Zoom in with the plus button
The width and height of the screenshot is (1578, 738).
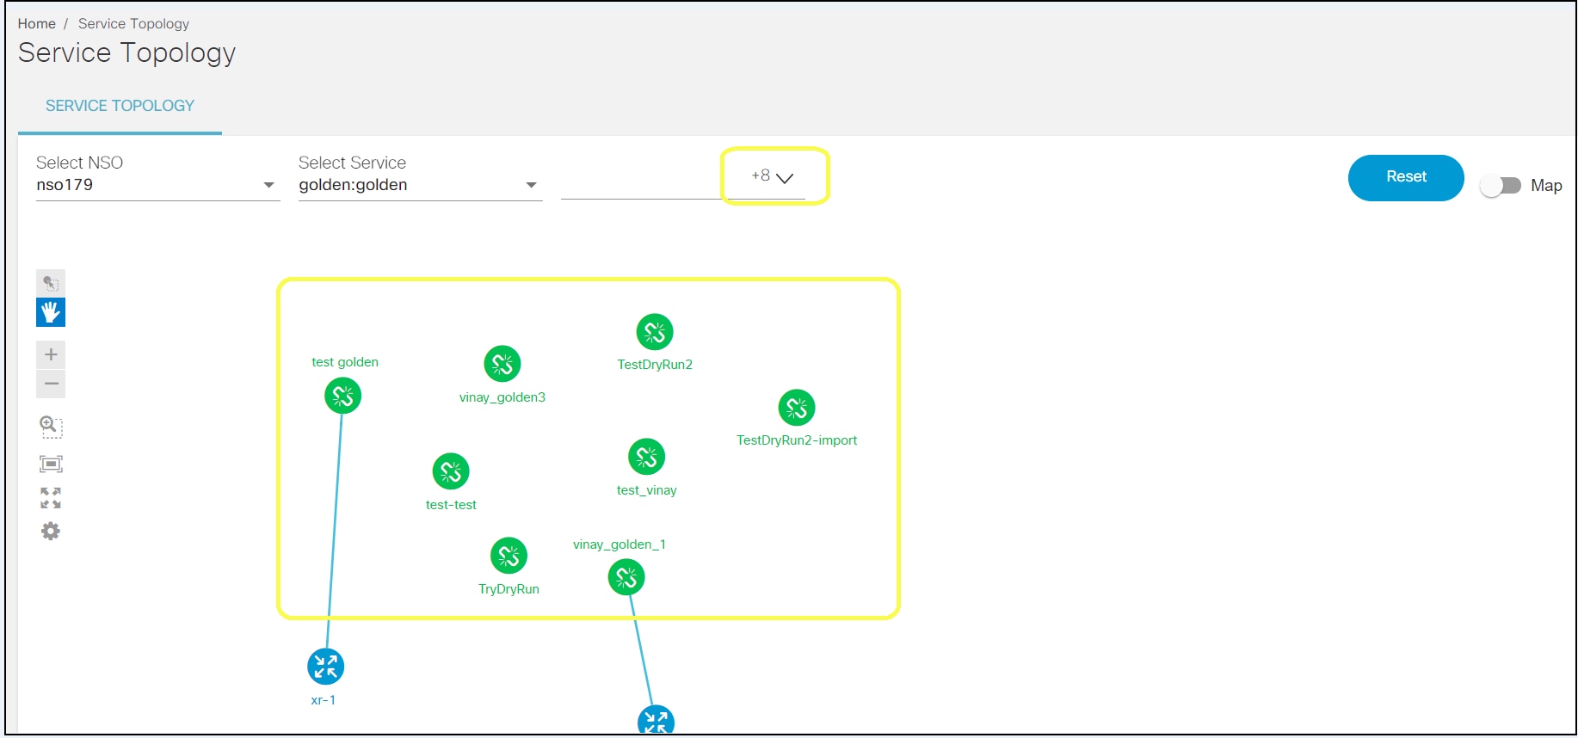click(x=51, y=354)
